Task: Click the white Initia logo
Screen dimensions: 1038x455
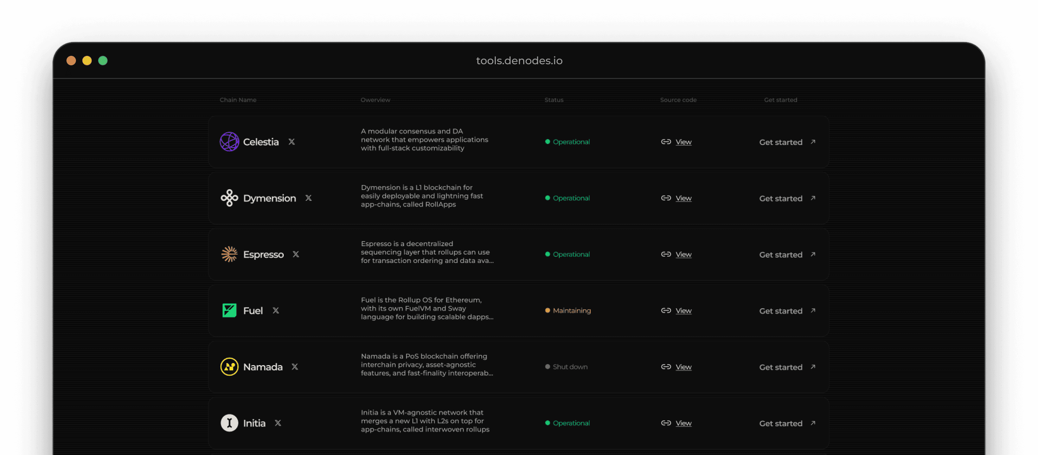Action: (229, 423)
